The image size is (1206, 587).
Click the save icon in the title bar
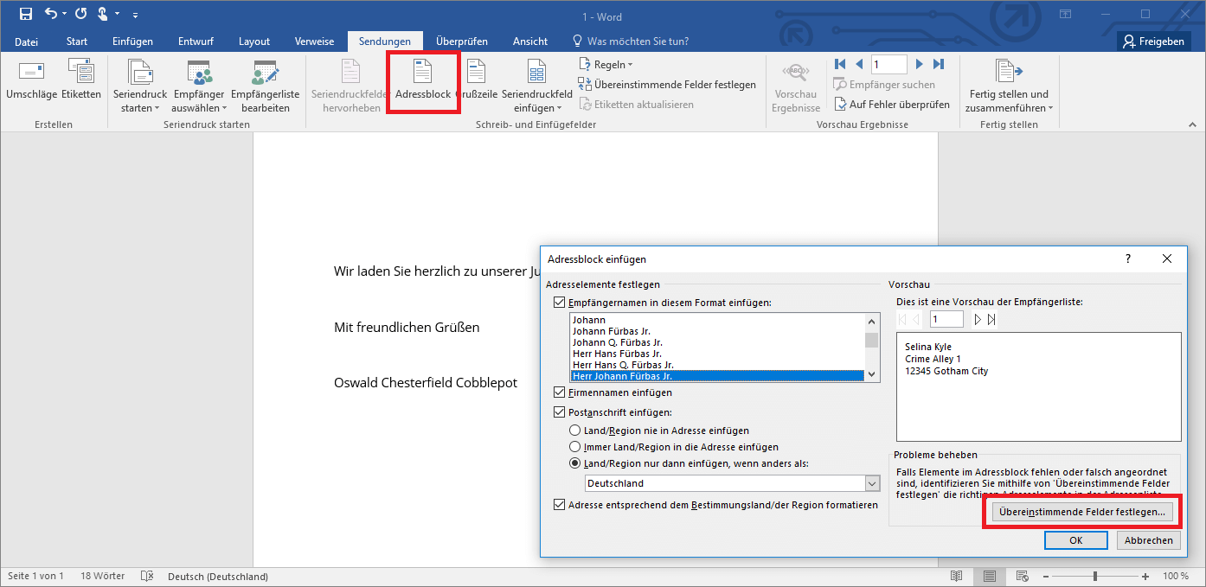tap(26, 14)
